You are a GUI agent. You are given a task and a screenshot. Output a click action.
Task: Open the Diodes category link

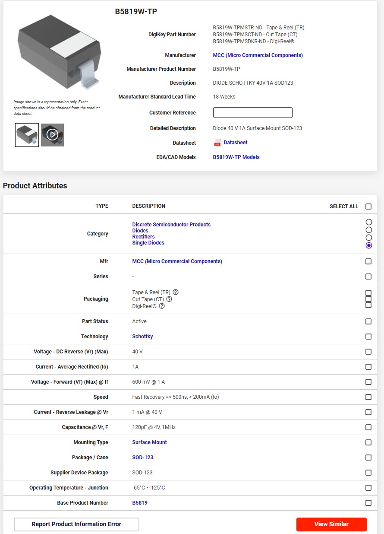[140, 231]
